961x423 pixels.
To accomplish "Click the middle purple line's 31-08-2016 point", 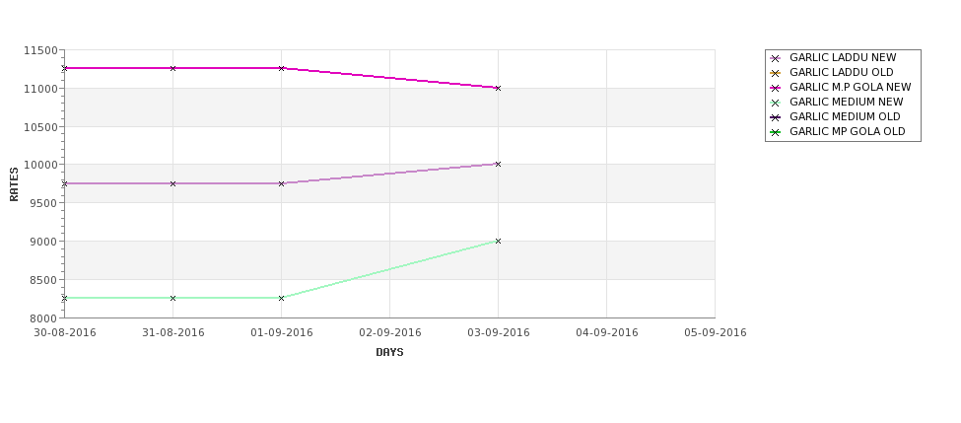I will tap(173, 183).
